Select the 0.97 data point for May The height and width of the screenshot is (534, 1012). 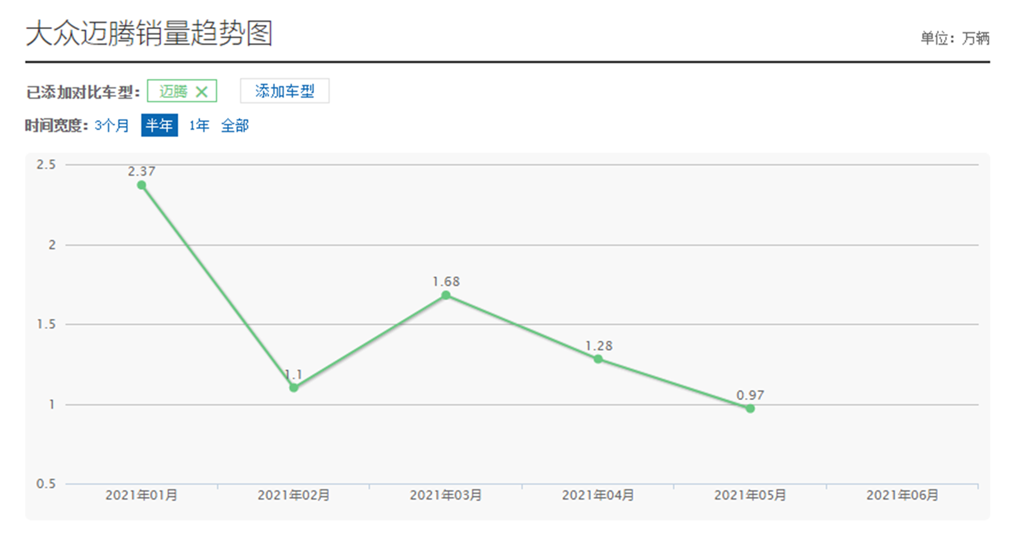(750, 408)
